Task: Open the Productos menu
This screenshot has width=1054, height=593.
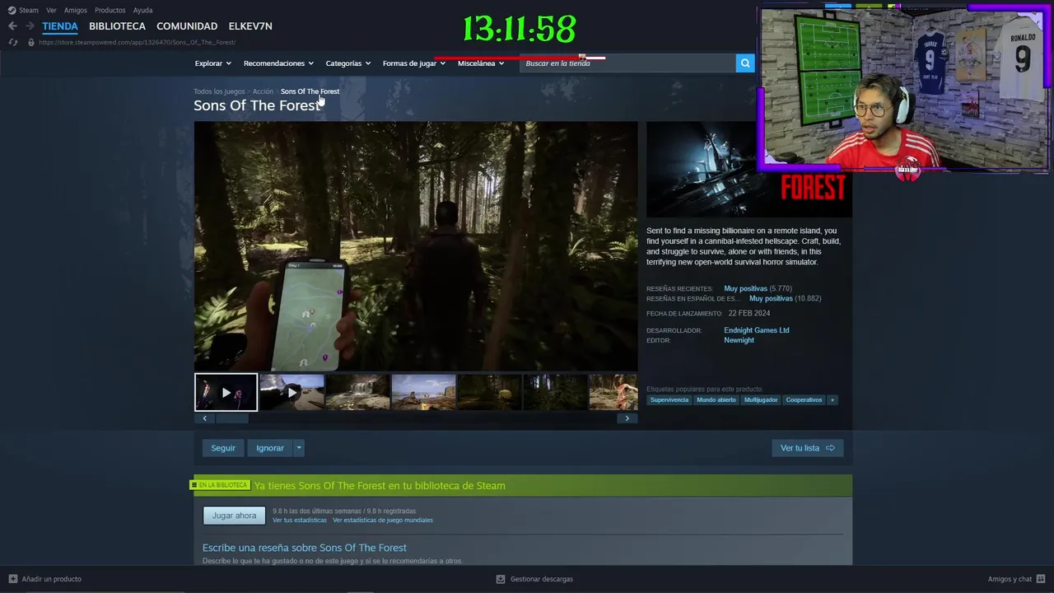Action: point(110,10)
